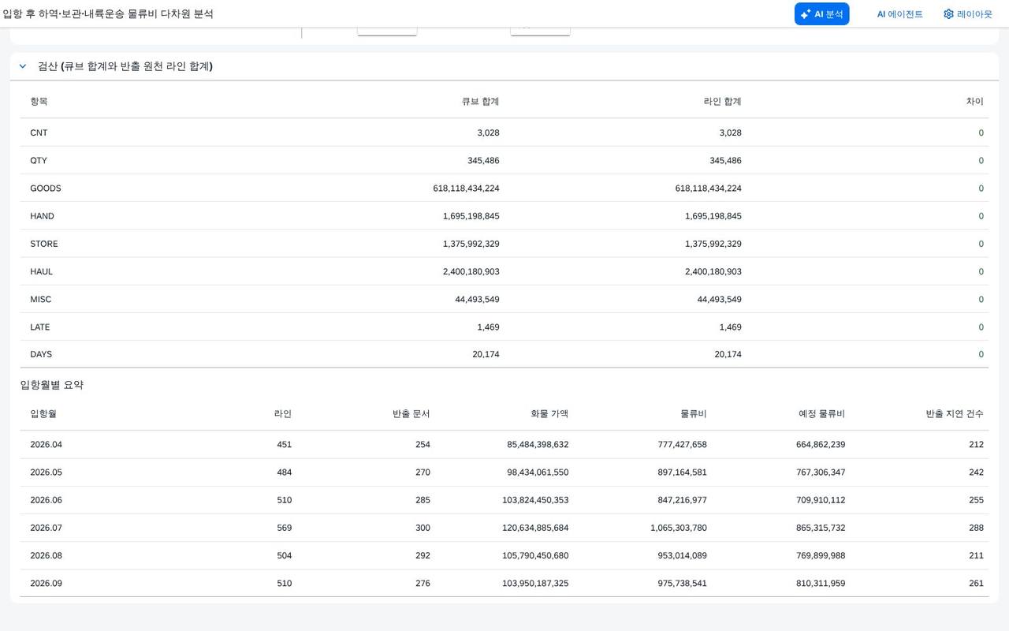Screen dimensions: 1009x631
Task: Click the GOODS 큐브 합계 value 618,118,434,224
Action: pyautogui.click(x=466, y=188)
